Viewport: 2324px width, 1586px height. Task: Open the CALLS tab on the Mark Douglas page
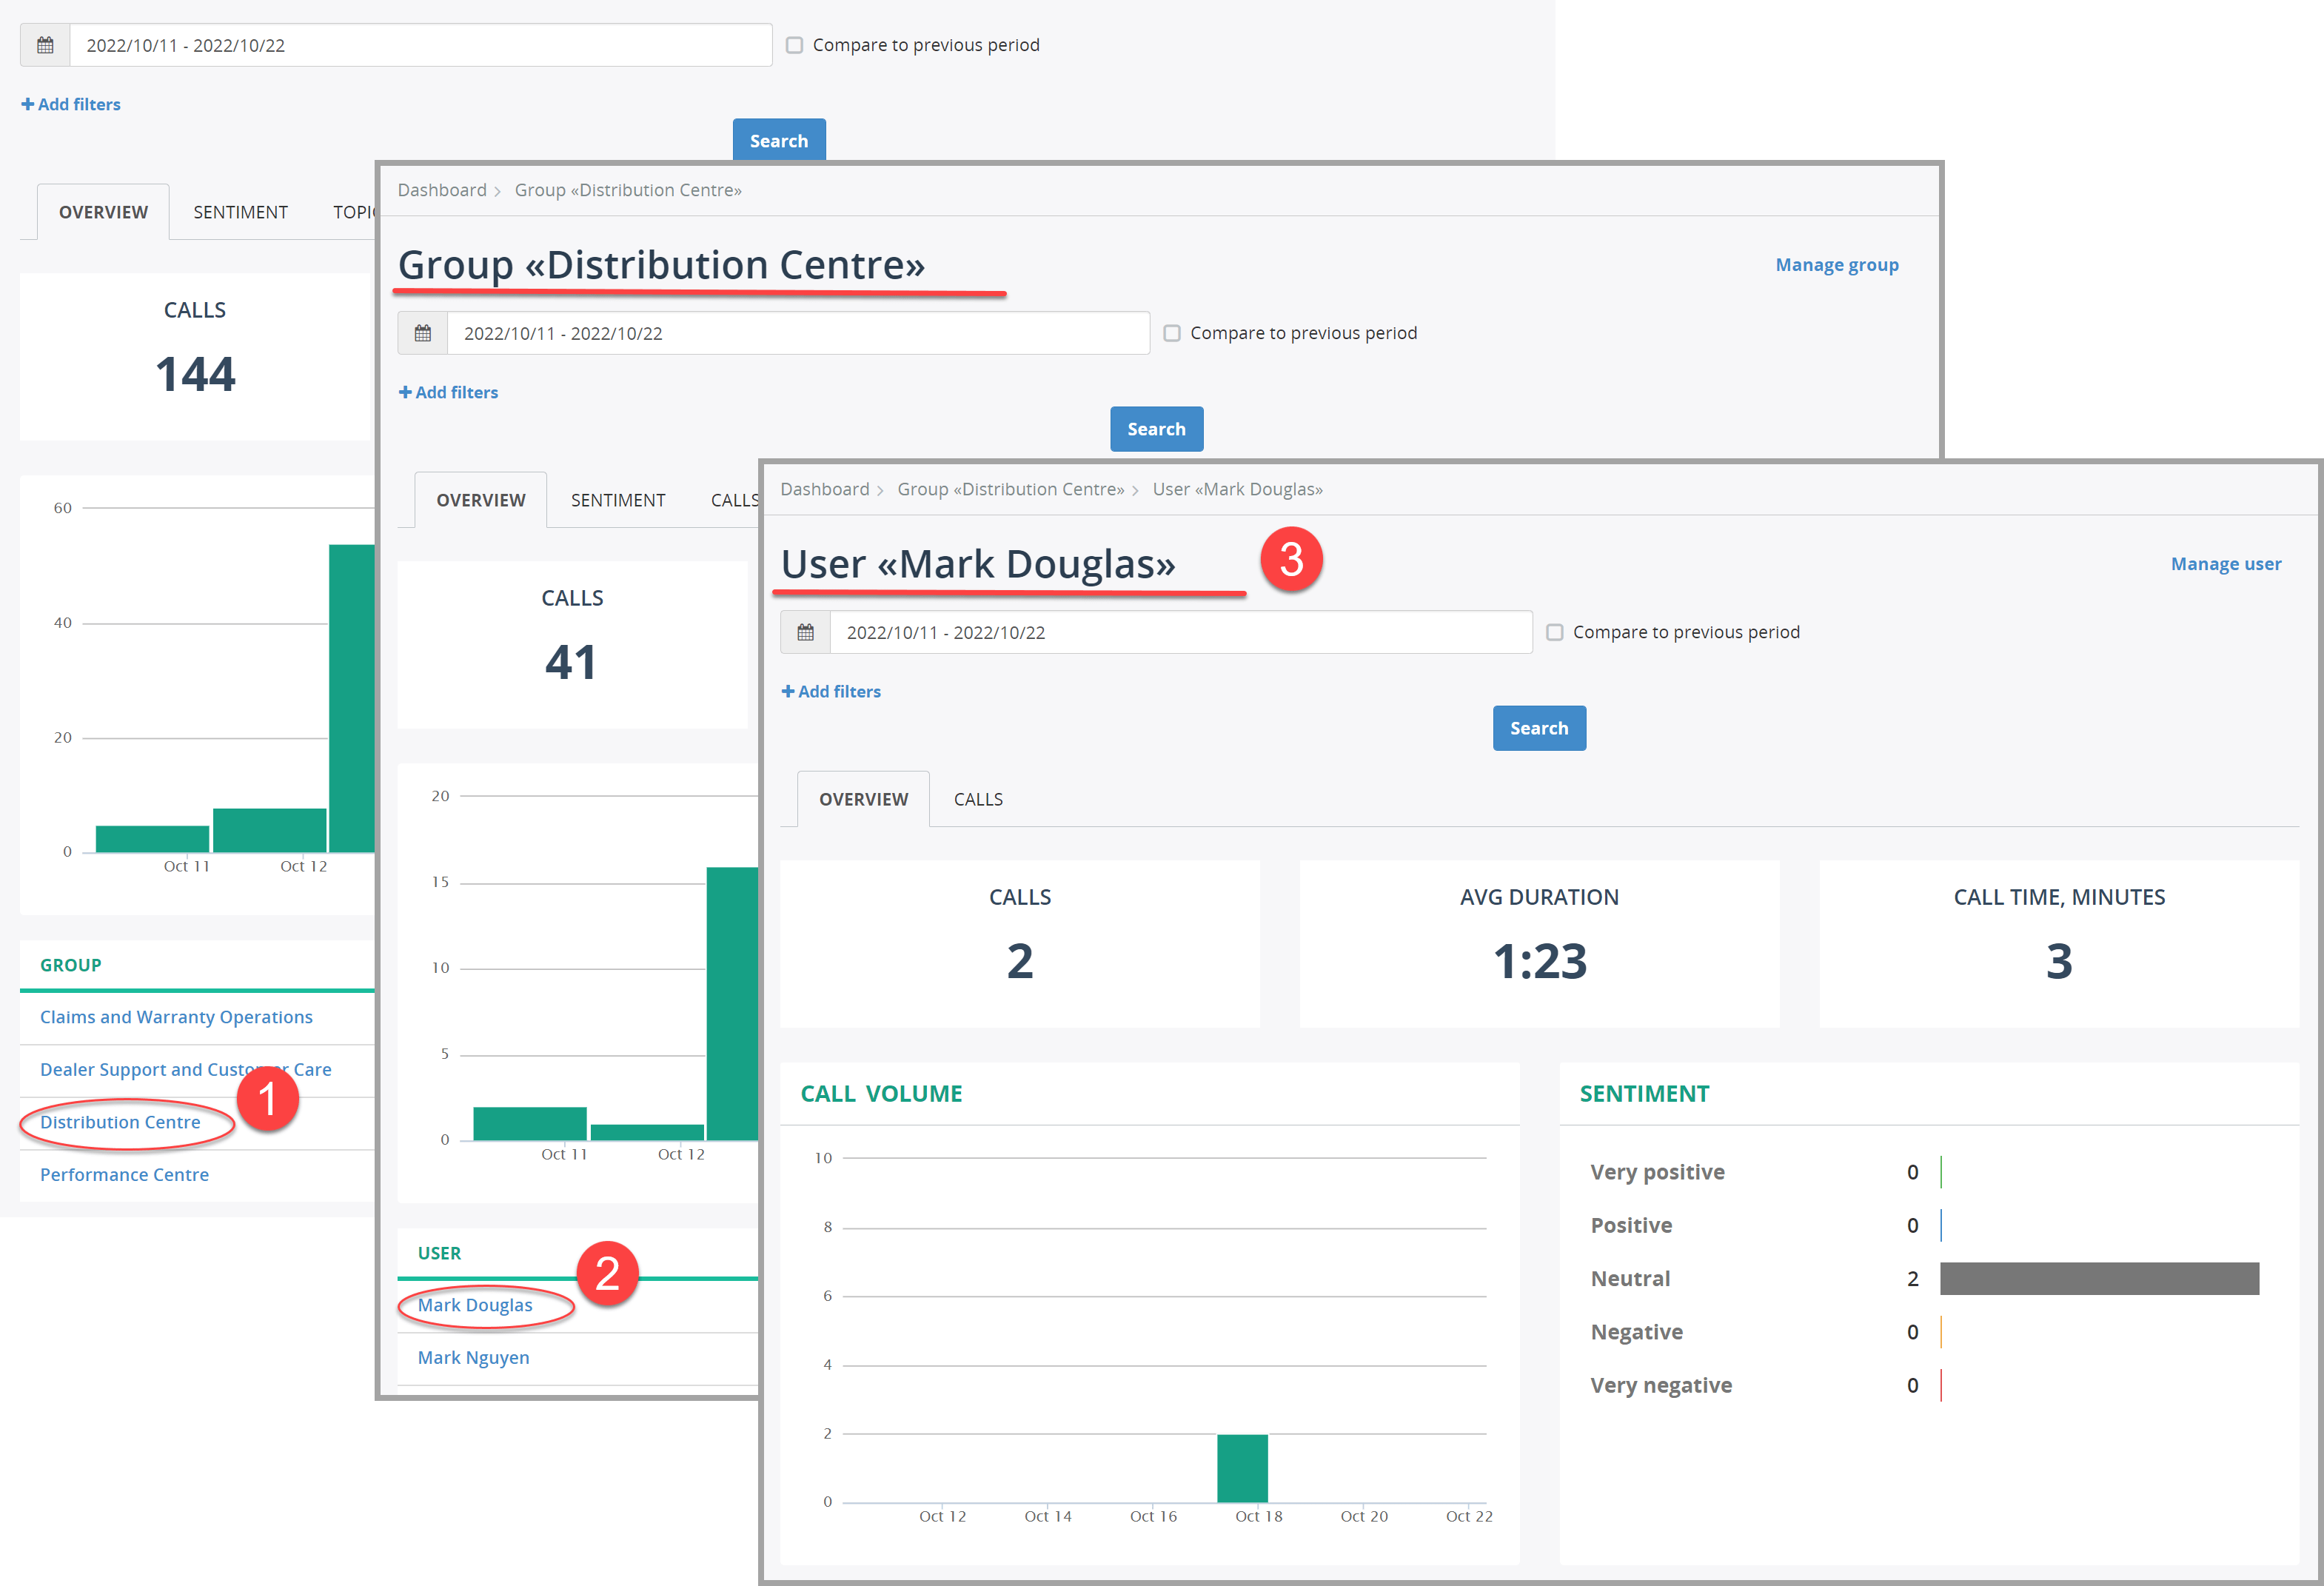(977, 798)
